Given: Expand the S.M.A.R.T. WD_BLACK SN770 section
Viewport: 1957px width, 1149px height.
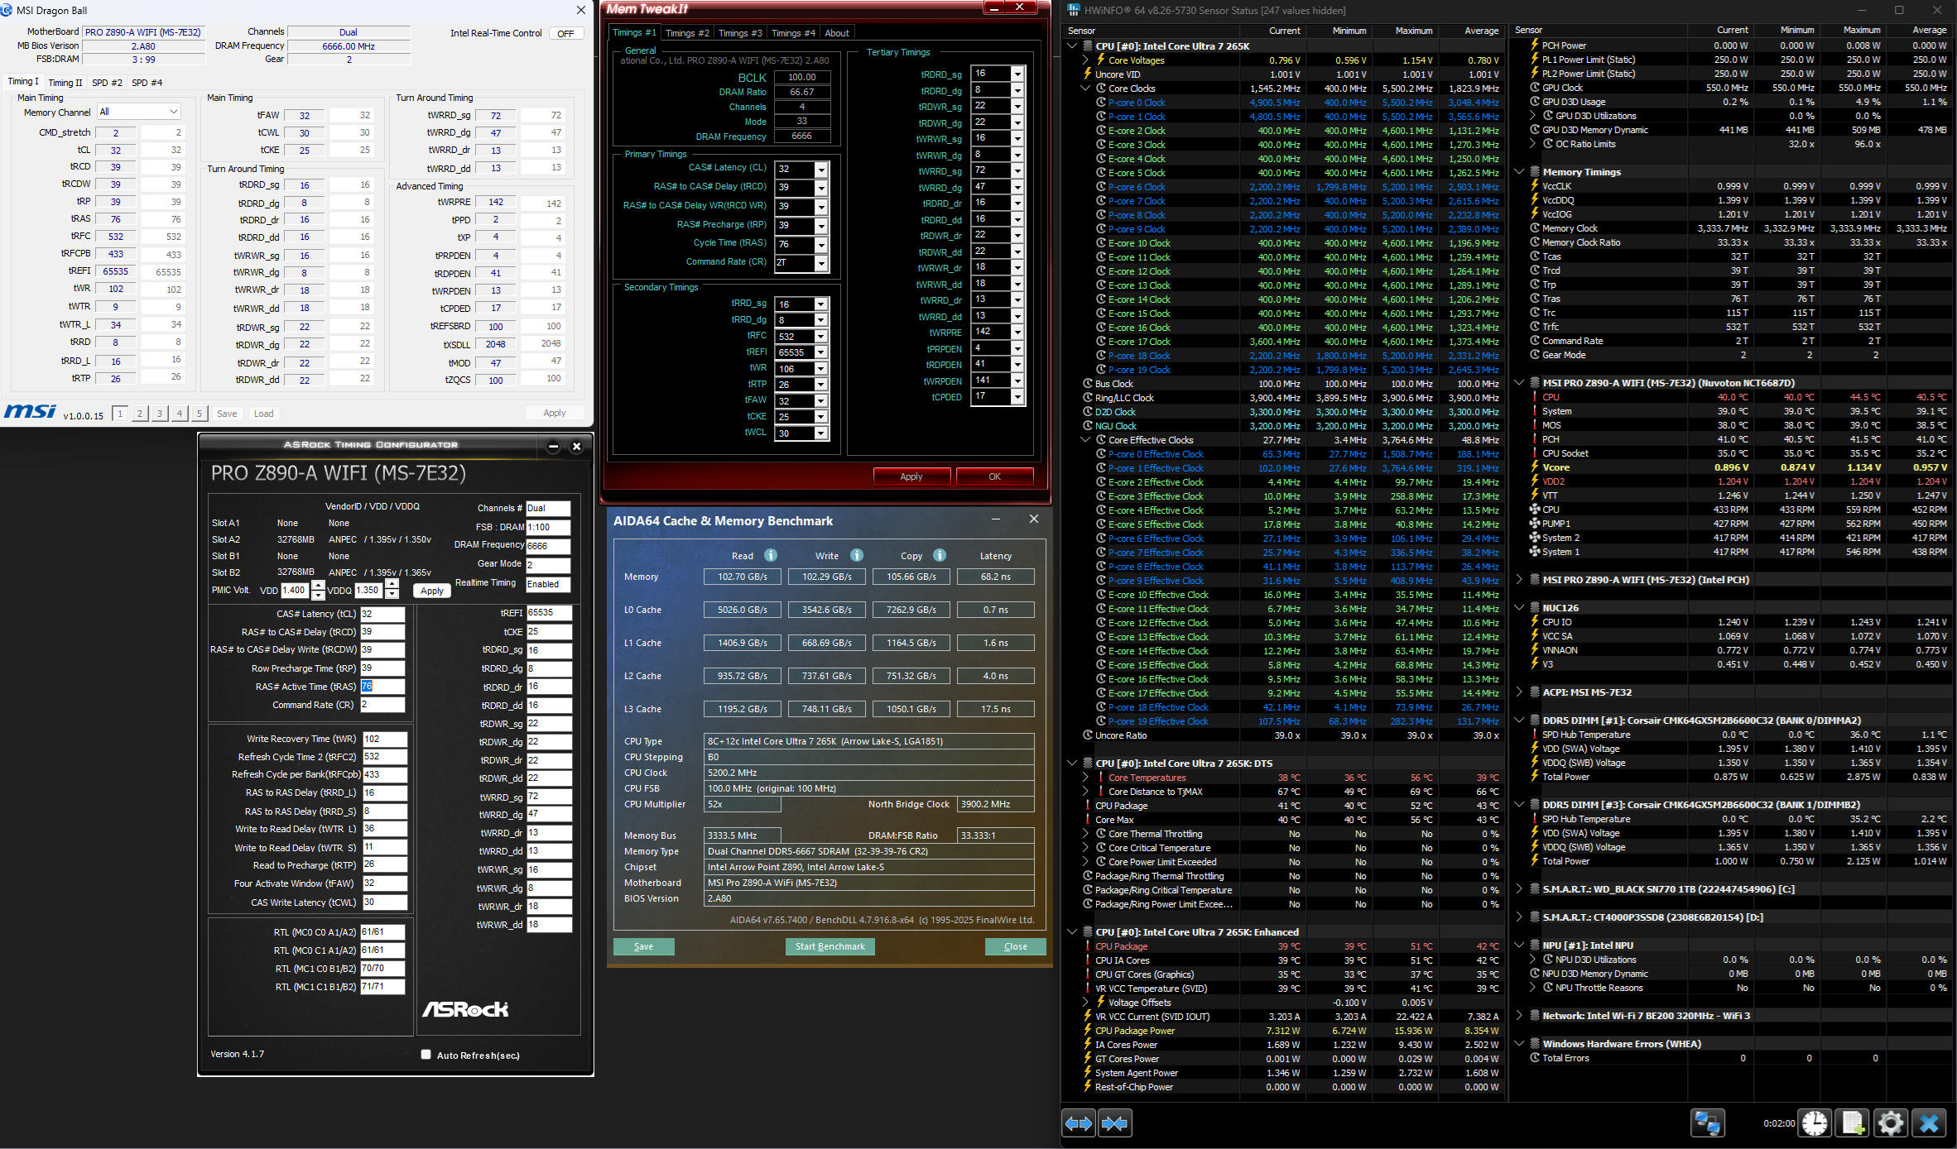Looking at the screenshot, I should (1520, 889).
